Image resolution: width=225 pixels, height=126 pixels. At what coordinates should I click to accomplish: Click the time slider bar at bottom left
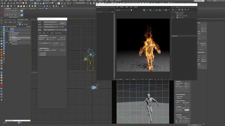click(x=18, y=120)
